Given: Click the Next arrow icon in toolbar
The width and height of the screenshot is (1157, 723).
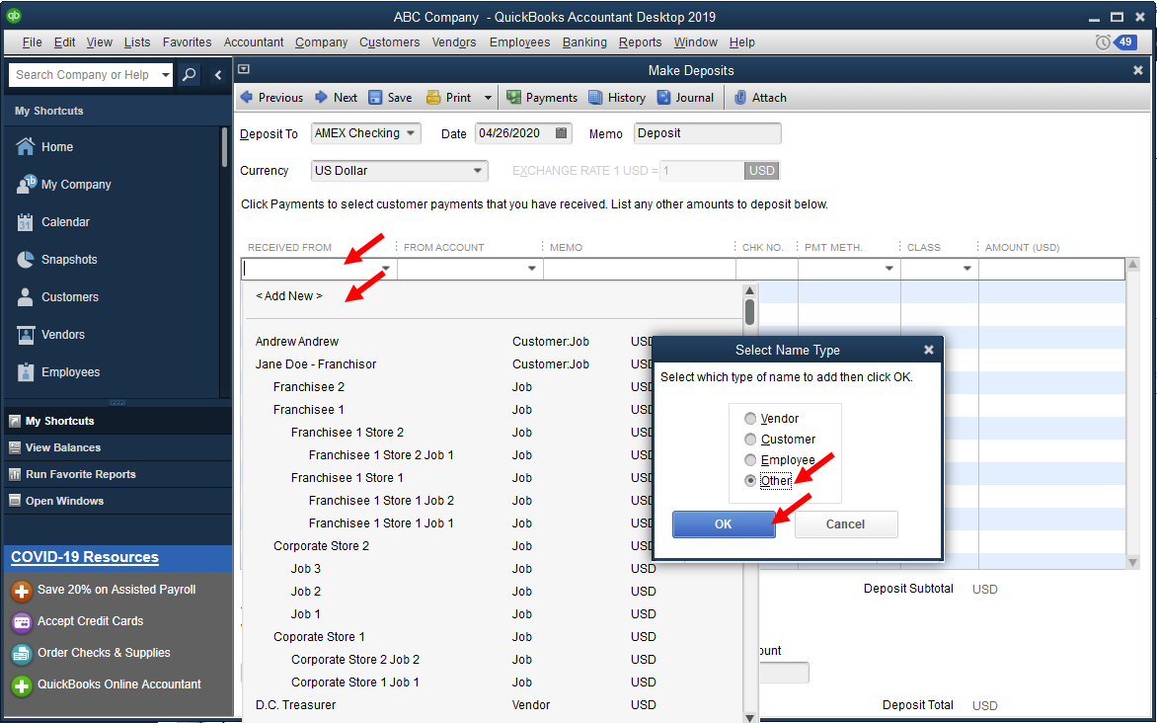Looking at the screenshot, I should pos(322,97).
